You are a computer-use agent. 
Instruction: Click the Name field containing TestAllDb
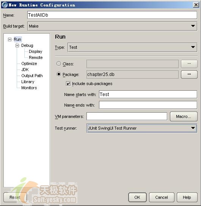click(112, 15)
